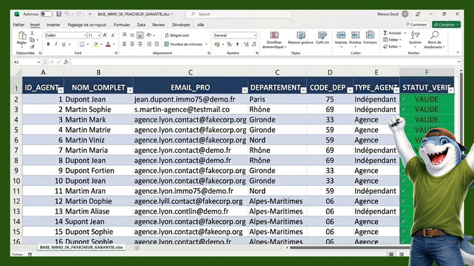Click the Save icon in title bar

(x=59, y=14)
